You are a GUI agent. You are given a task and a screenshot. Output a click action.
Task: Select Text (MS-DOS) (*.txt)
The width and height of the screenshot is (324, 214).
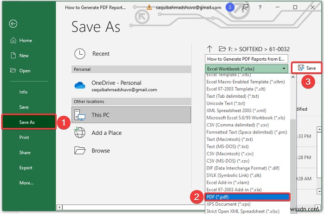(x=227, y=146)
